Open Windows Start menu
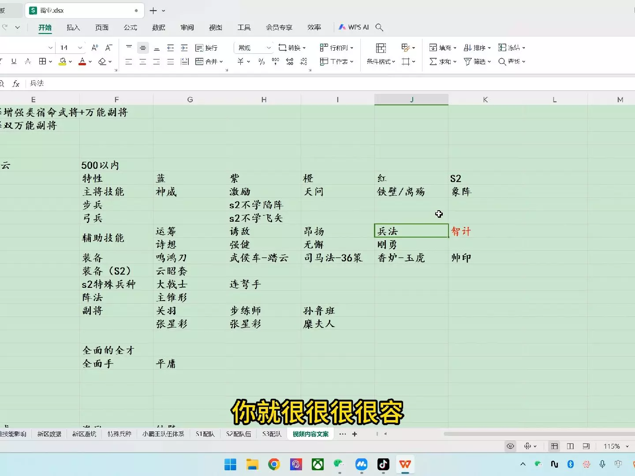 click(x=230, y=464)
